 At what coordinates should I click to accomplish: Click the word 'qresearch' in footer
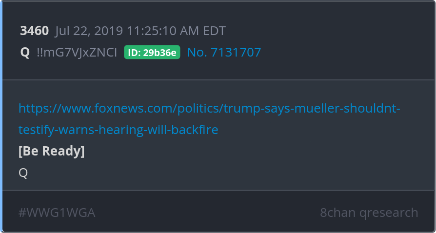(x=389, y=213)
